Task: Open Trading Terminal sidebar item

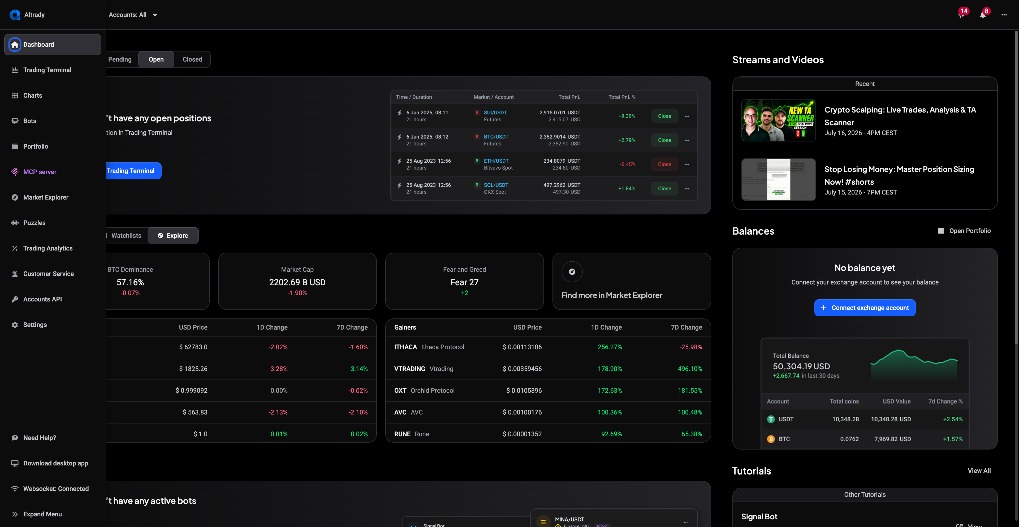Action: point(53,70)
